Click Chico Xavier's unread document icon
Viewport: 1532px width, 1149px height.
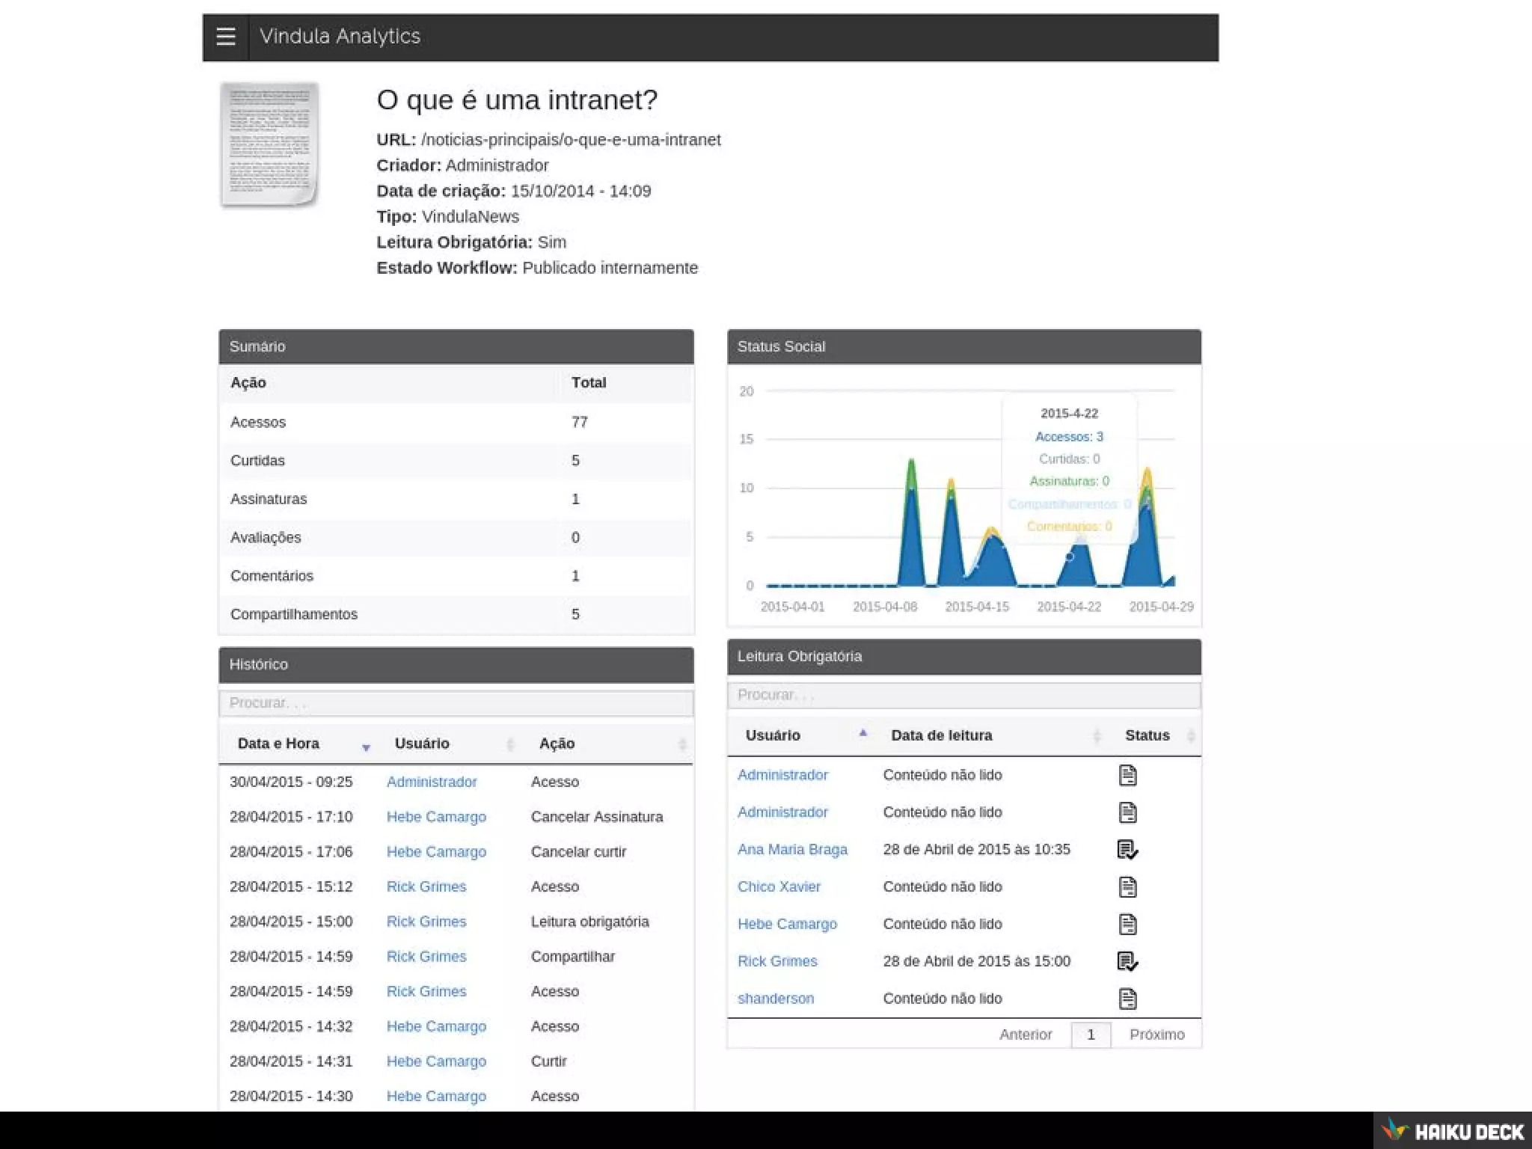click(x=1127, y=887)
